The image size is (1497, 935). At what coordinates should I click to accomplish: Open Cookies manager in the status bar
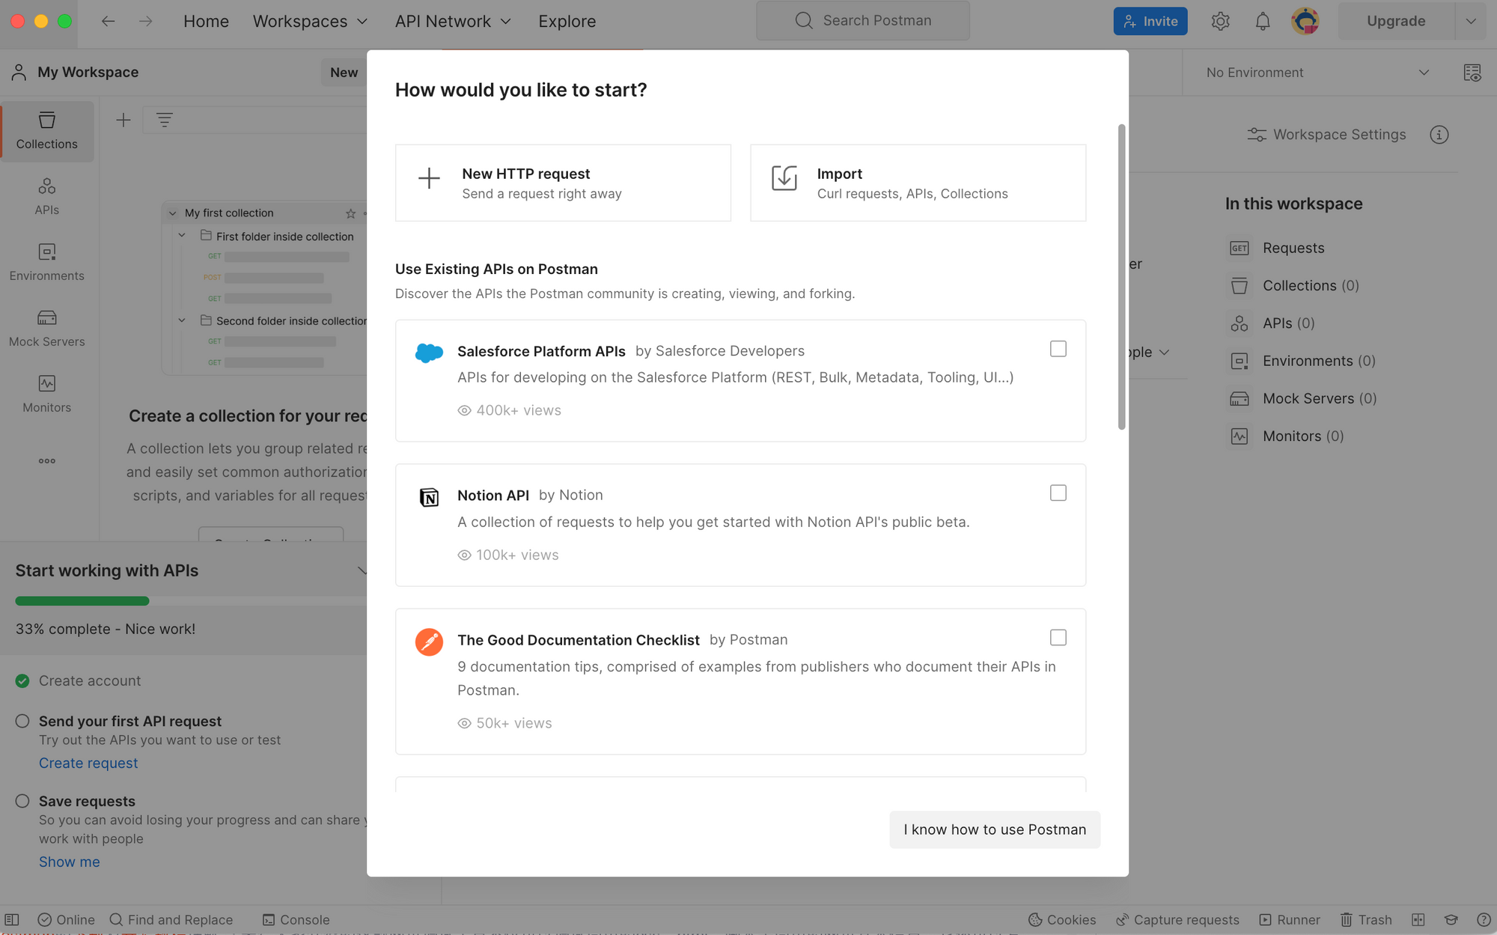[x=1061, y=919]
